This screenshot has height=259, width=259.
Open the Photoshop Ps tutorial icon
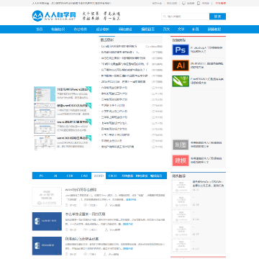[x=181, y=50]
